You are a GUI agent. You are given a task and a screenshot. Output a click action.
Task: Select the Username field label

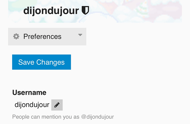click(29, 92)
